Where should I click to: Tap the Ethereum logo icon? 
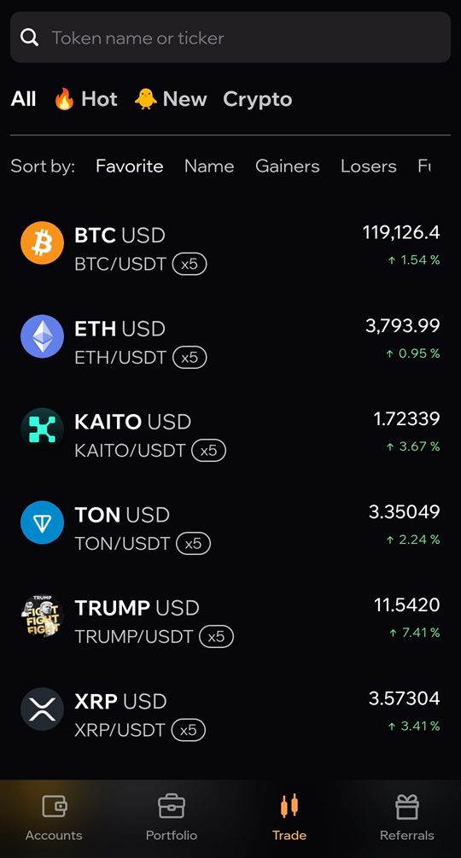(42, 336)
